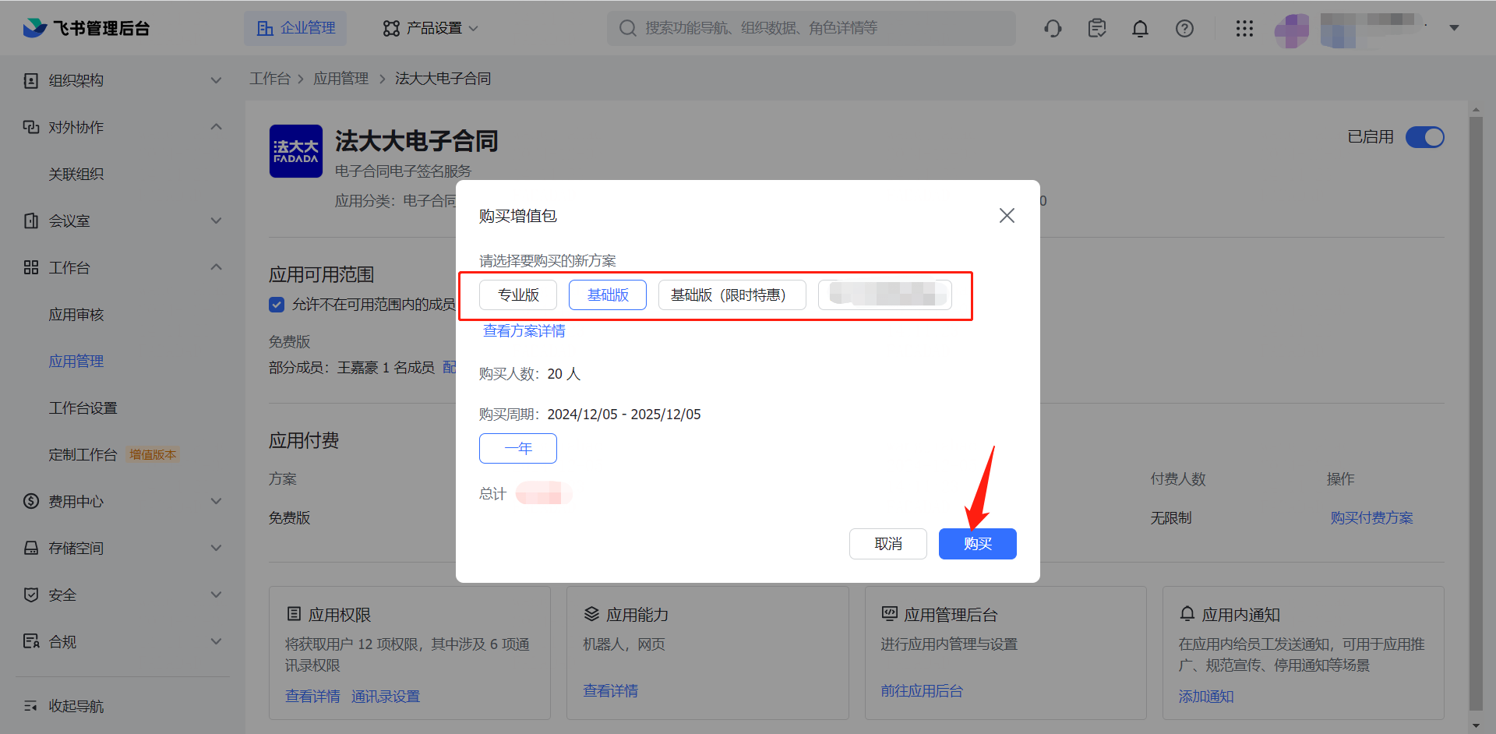Click the 应用内通知 bell icon
Screen dimensions: 1496x734
[x=1187, y=614]
